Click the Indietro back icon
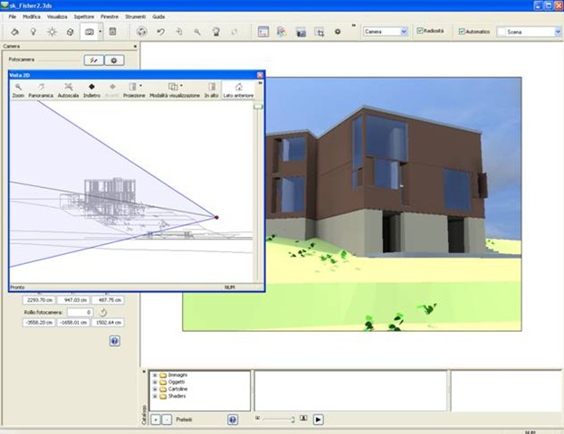Viewport: 564px width, 434px height. point(91,89)
